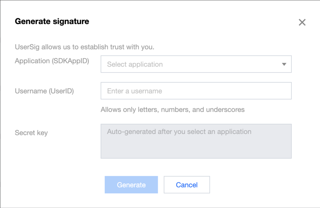Select the Auto-generated placeholder in Secret key

(179, 132)
